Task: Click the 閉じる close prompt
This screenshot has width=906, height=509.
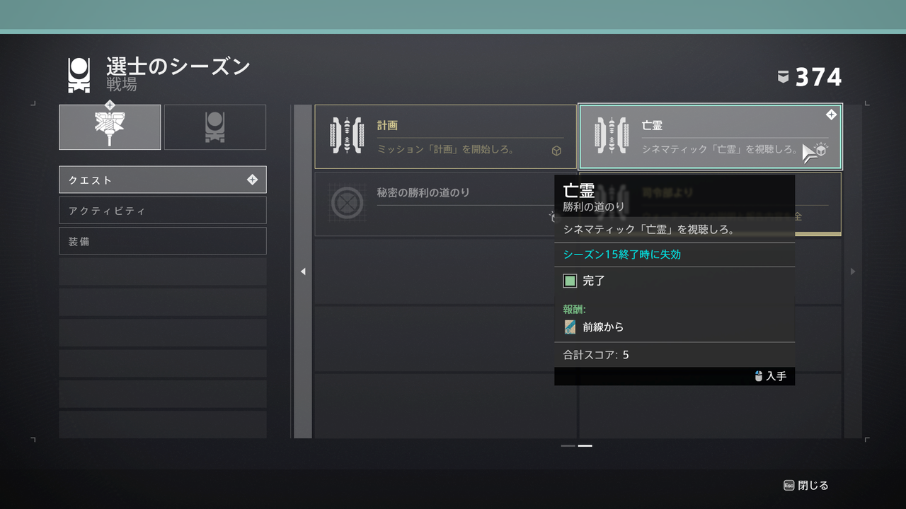Action: point(805,486)
